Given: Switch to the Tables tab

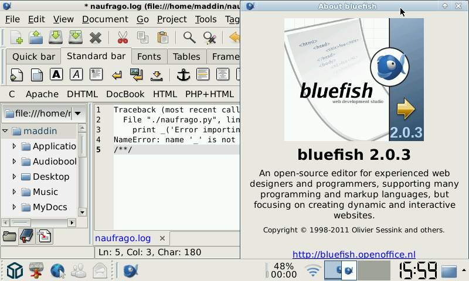Looking at the screenshot, I should pyautogui.click(x=186, y=57).
